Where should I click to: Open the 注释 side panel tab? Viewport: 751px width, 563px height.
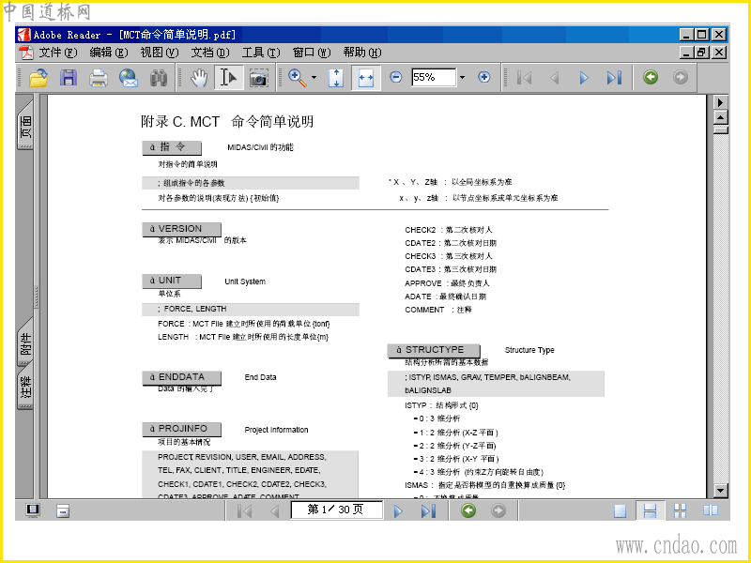coord(25,386)
